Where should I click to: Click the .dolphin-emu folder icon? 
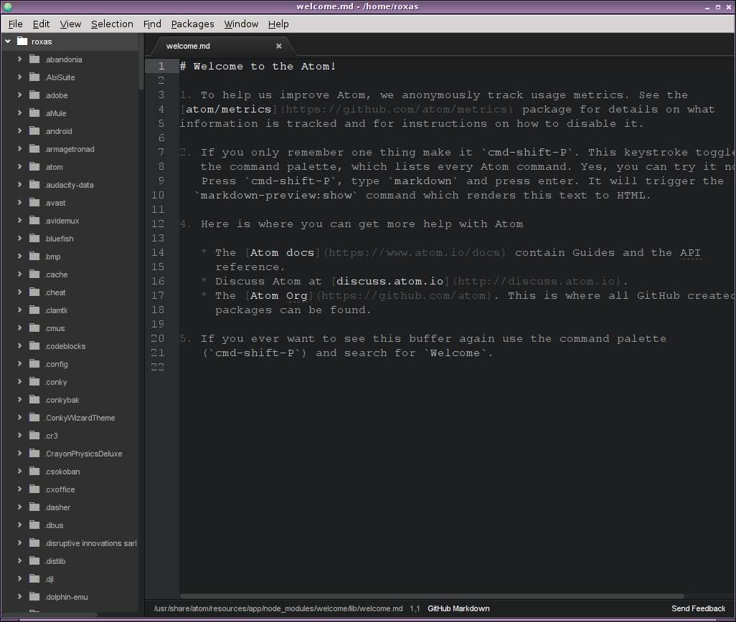[34, 596]
